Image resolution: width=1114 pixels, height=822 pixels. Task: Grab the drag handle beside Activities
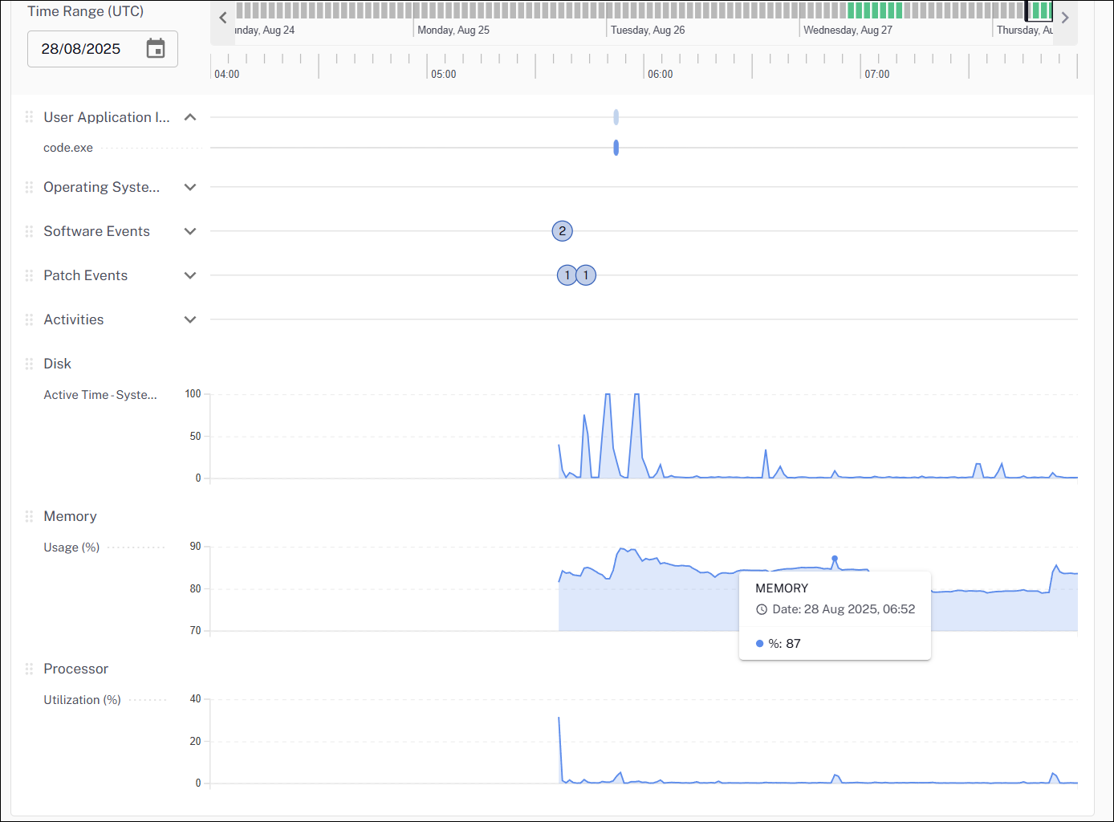(x=29, y=319)
